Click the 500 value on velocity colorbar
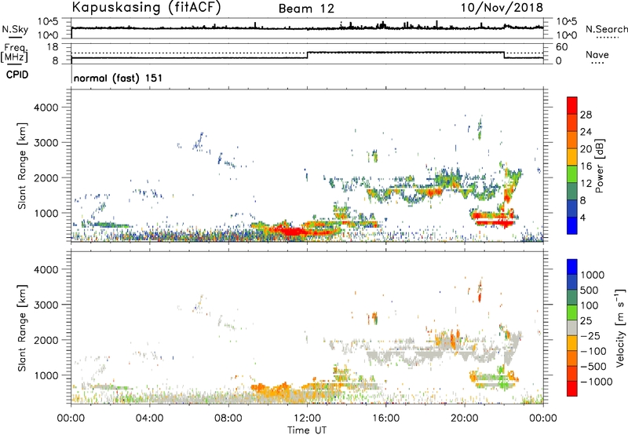The width and height of the screenshot is (628, 435). pyautogui.click(x=589, y=291)
